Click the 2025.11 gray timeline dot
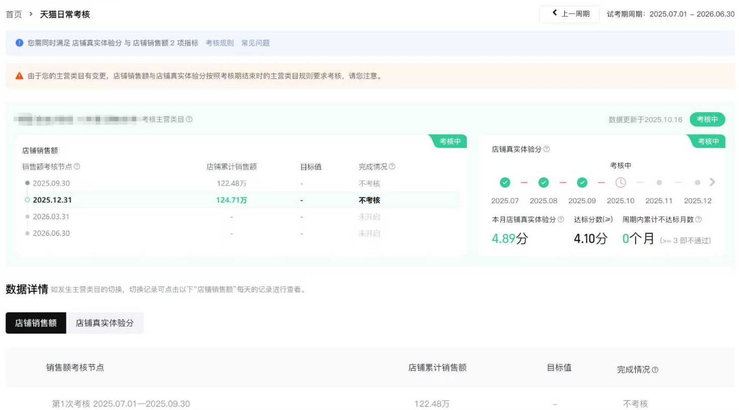 coord(659,183)
